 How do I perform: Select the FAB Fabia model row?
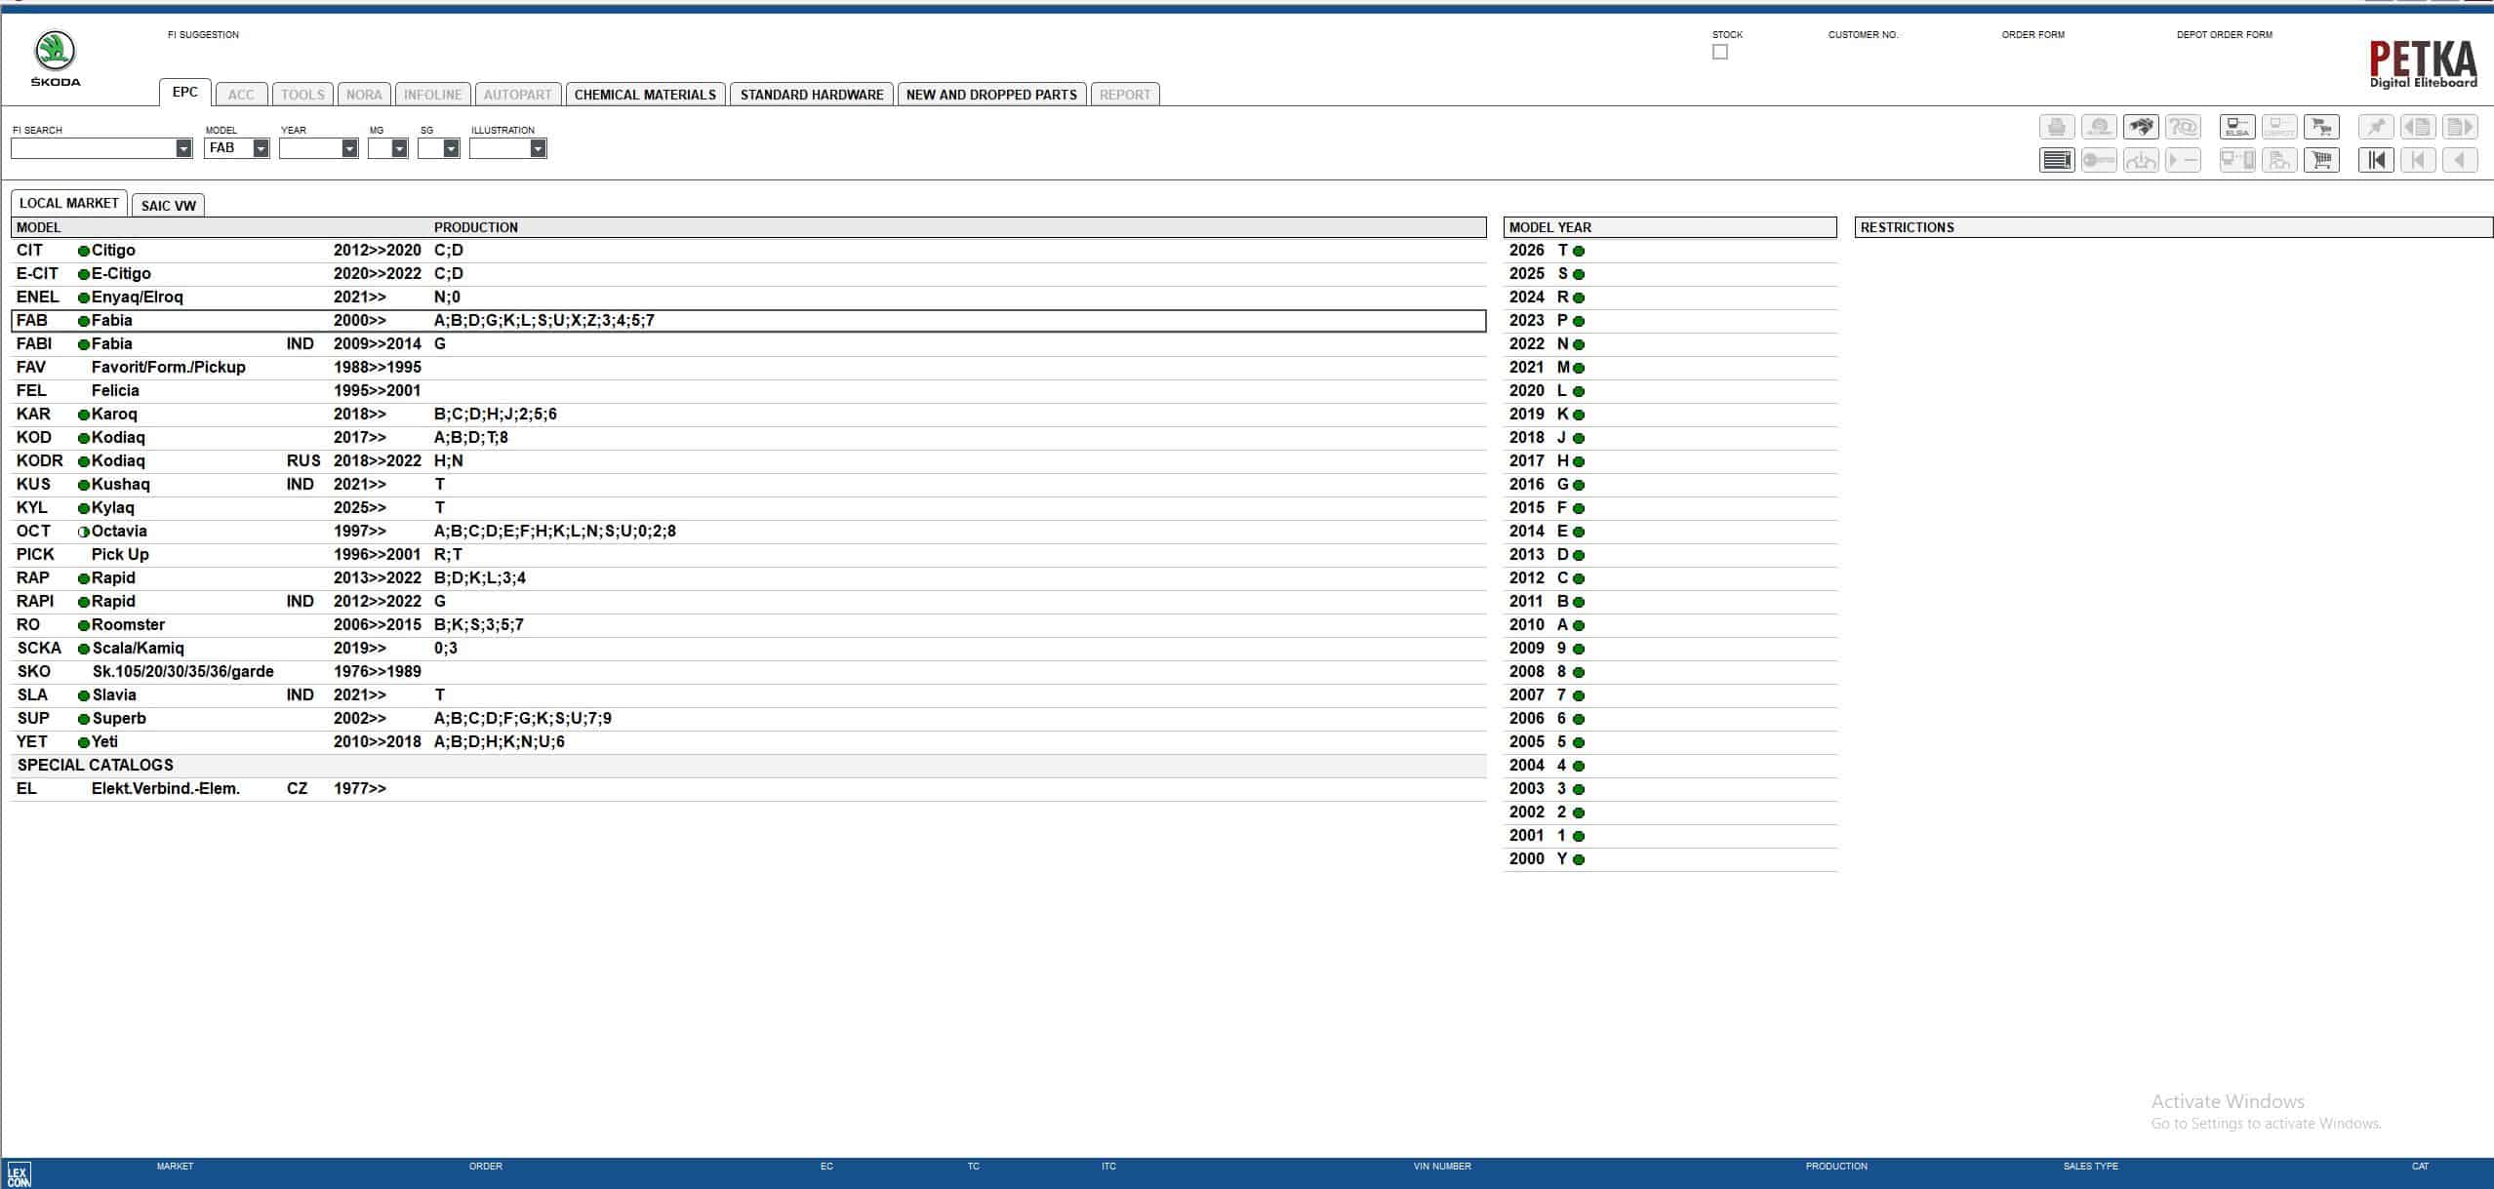pyautogui.click(x=748, y=321)
